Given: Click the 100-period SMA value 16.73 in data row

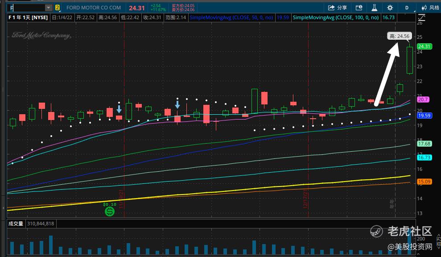Looking at the screenshot, I should tap(388, 17).
